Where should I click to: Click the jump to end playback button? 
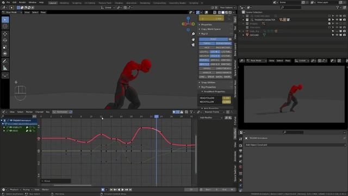pos(130,189)
